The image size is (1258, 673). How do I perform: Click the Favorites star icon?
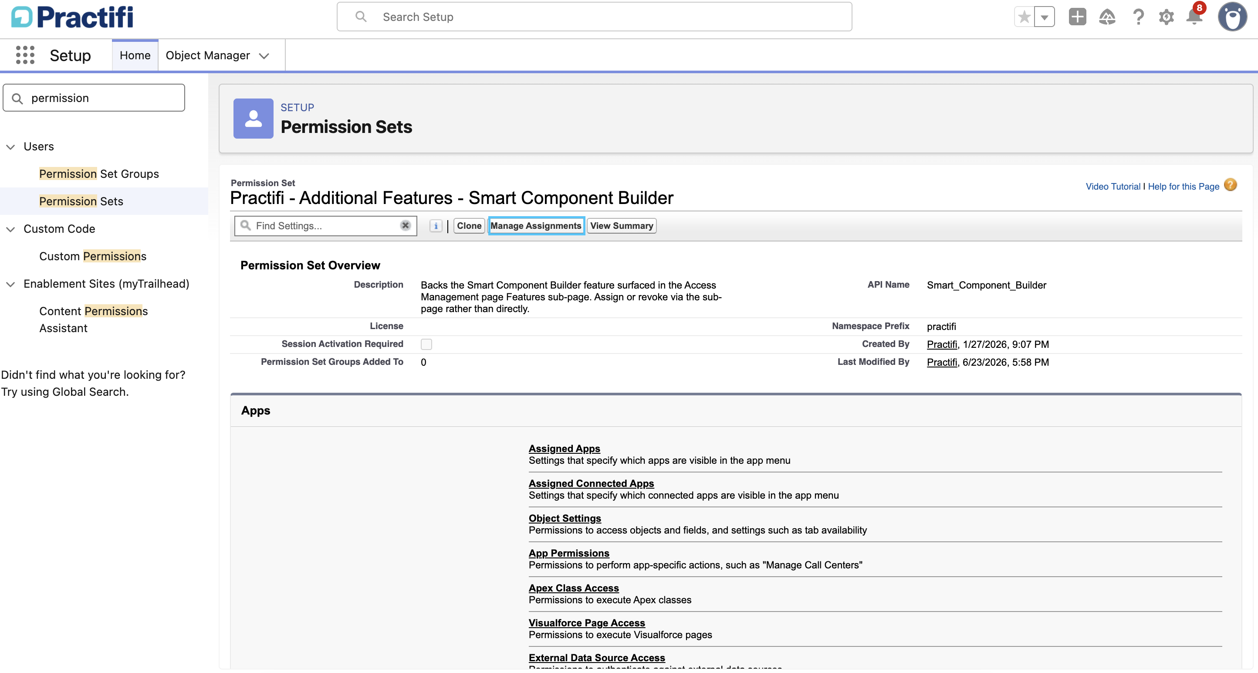pos(1024,17)
